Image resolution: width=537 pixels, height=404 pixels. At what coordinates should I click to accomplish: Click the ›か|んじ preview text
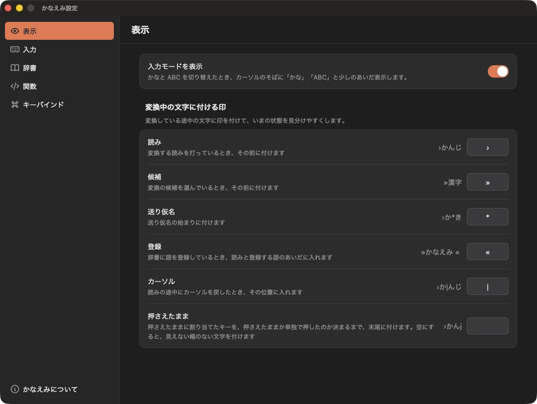(448, 287)
